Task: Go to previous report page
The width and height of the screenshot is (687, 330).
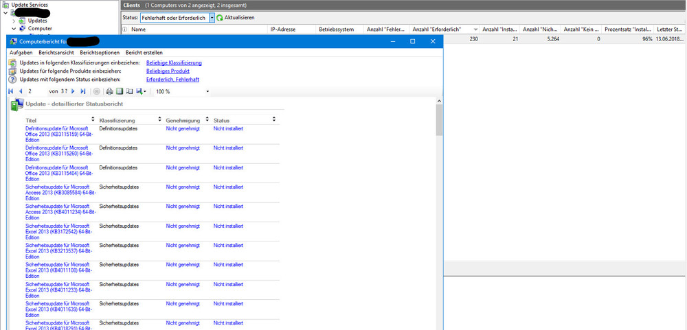Action: [21, 91]
